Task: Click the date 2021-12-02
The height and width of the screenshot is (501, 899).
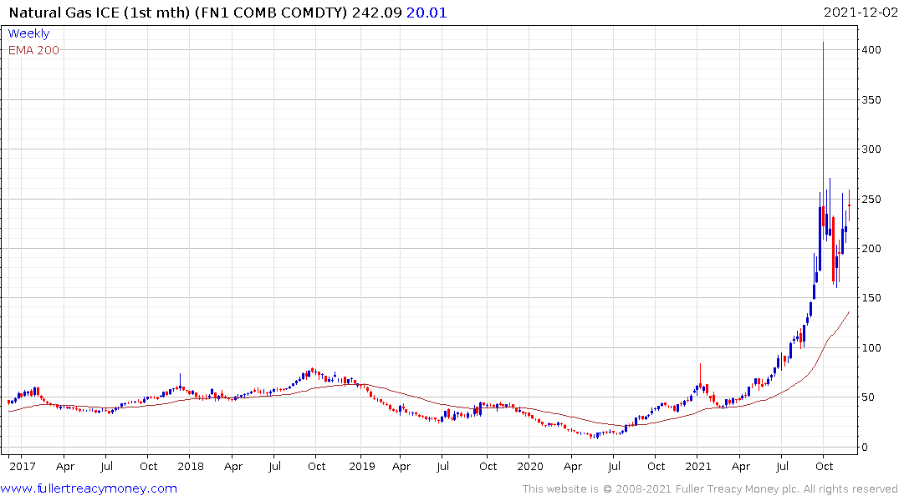Action: click(861, 13)
